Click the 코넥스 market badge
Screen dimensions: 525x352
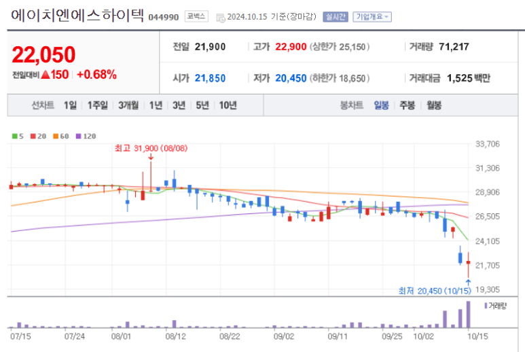point(196,16)
